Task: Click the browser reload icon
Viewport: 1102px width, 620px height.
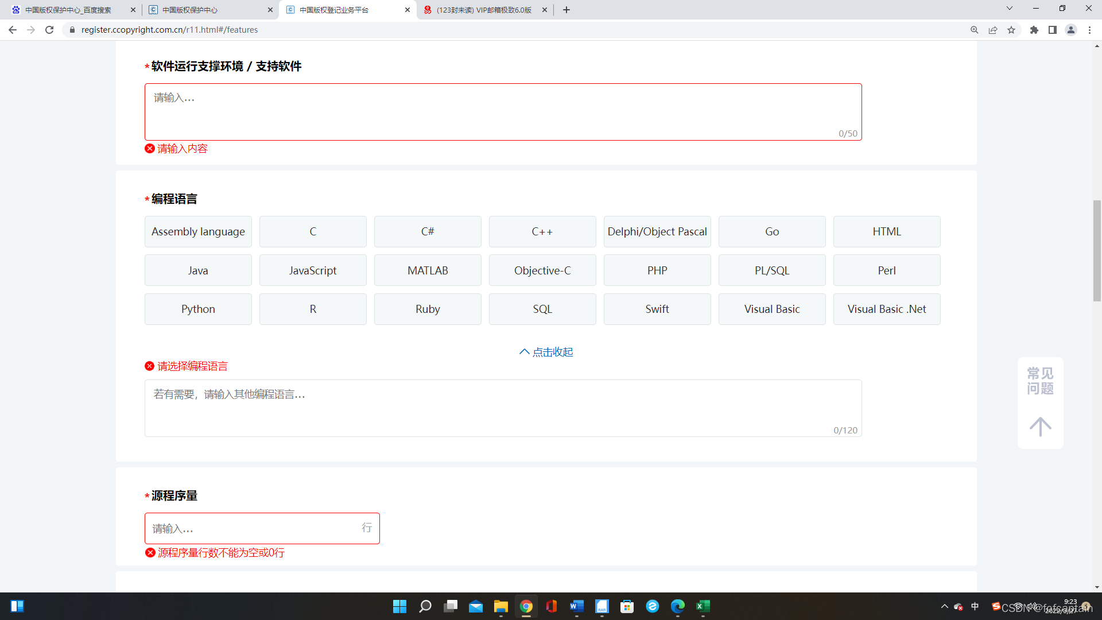Action: coord(49,30)
